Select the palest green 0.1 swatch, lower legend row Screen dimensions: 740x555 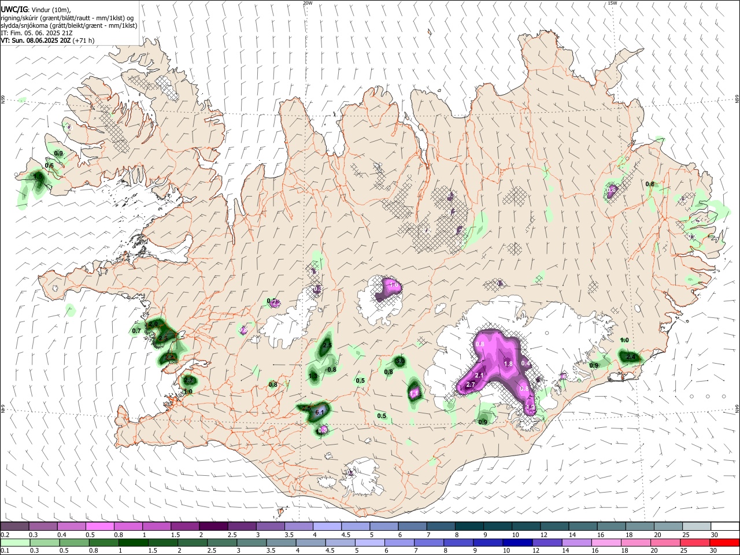pyautogui.click(x=15, y=543)
